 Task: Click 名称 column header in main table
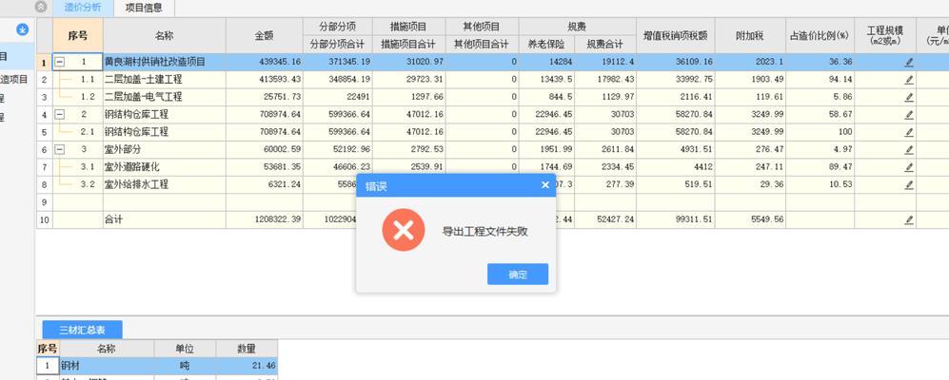164,36
